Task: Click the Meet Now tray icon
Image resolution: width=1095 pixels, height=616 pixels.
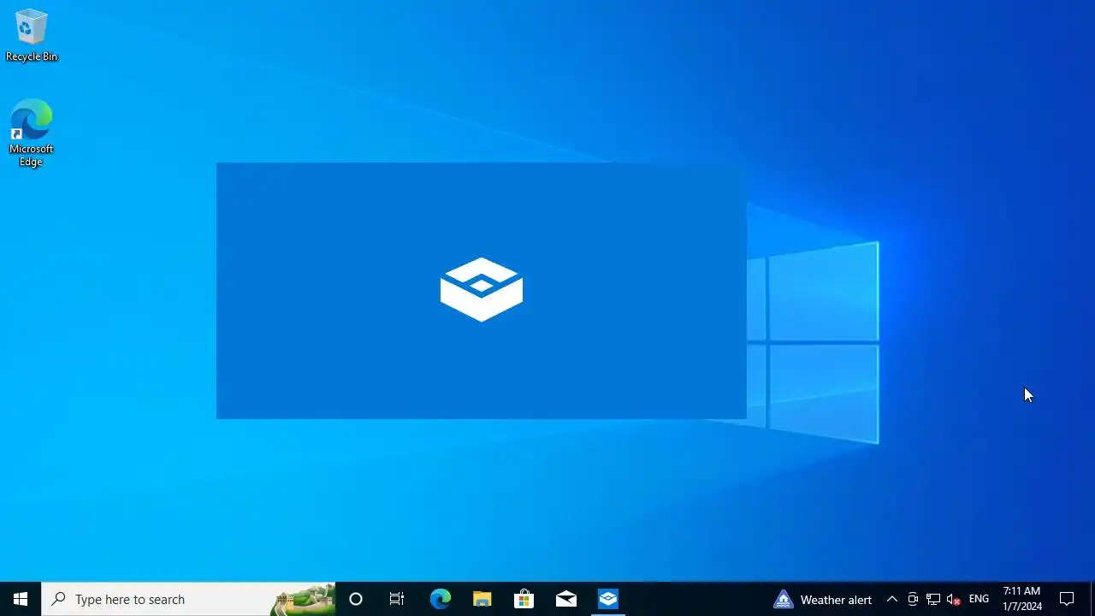Action: coord(913,599)
